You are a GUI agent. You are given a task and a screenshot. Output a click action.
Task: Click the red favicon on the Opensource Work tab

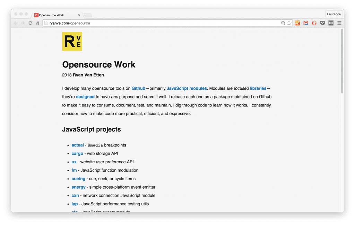36,15
